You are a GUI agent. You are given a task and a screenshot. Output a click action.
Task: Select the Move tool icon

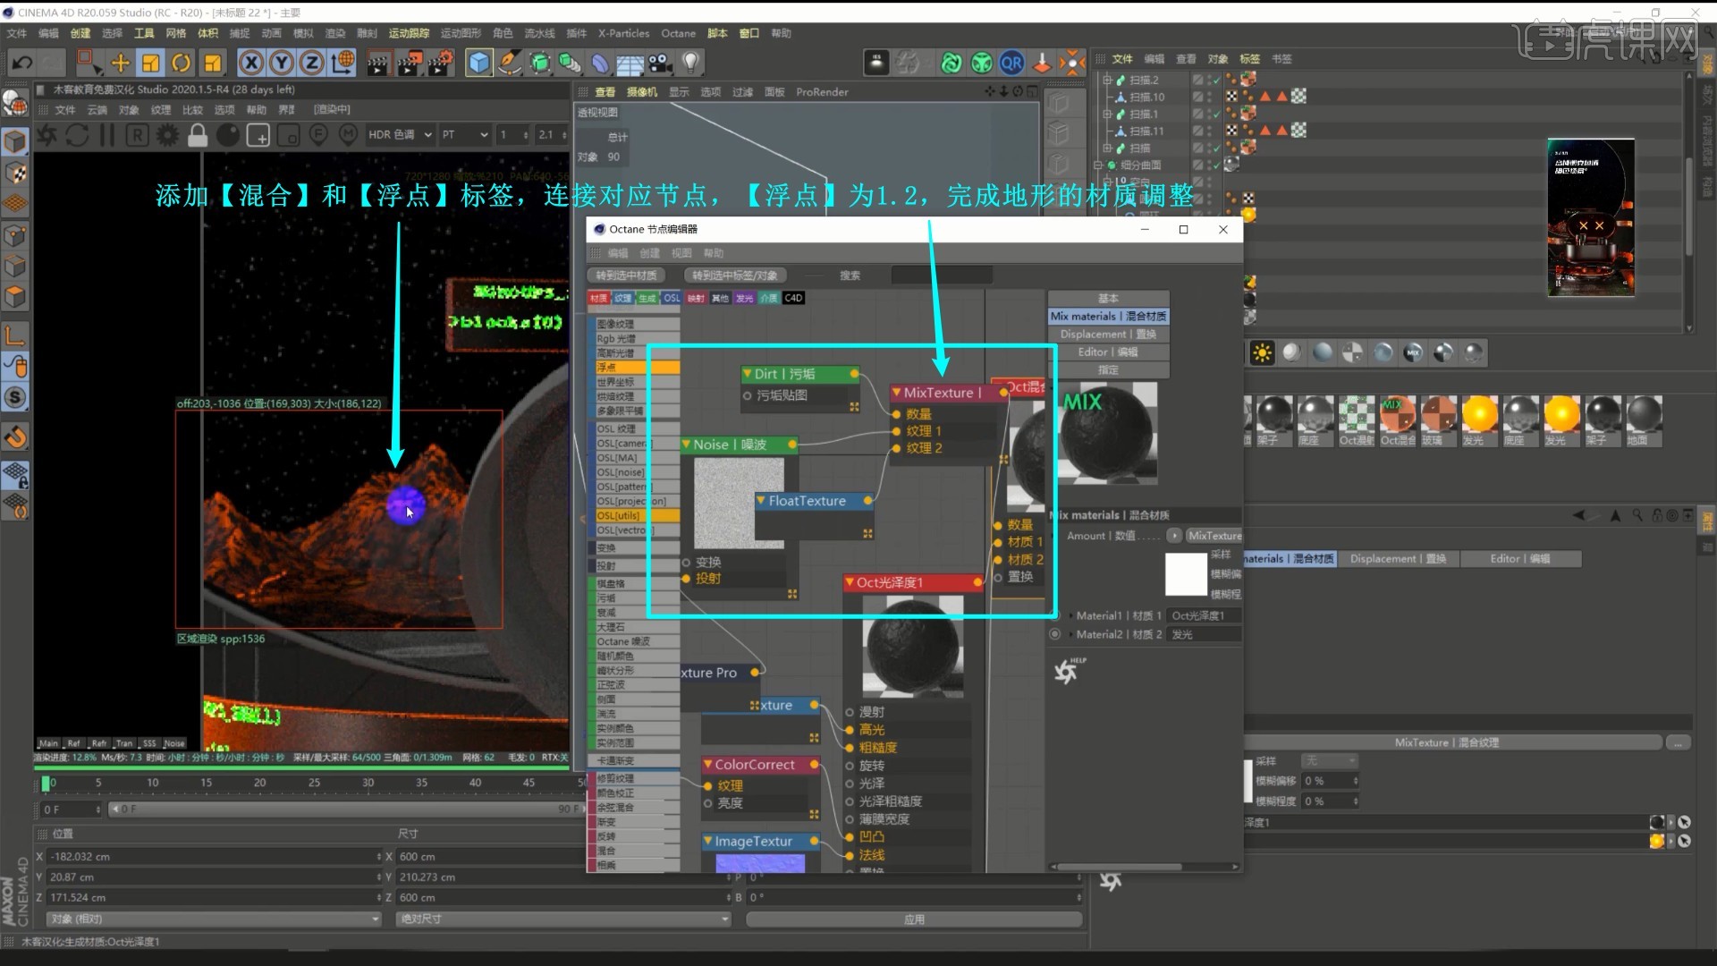[120, 63]
